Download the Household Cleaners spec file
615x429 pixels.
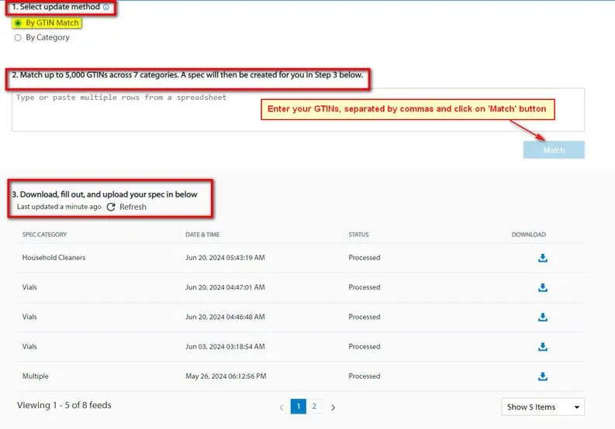543,258
